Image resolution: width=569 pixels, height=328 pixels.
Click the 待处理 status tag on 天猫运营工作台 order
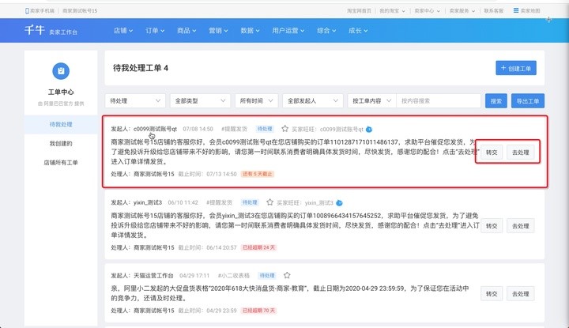click(267, 275)
